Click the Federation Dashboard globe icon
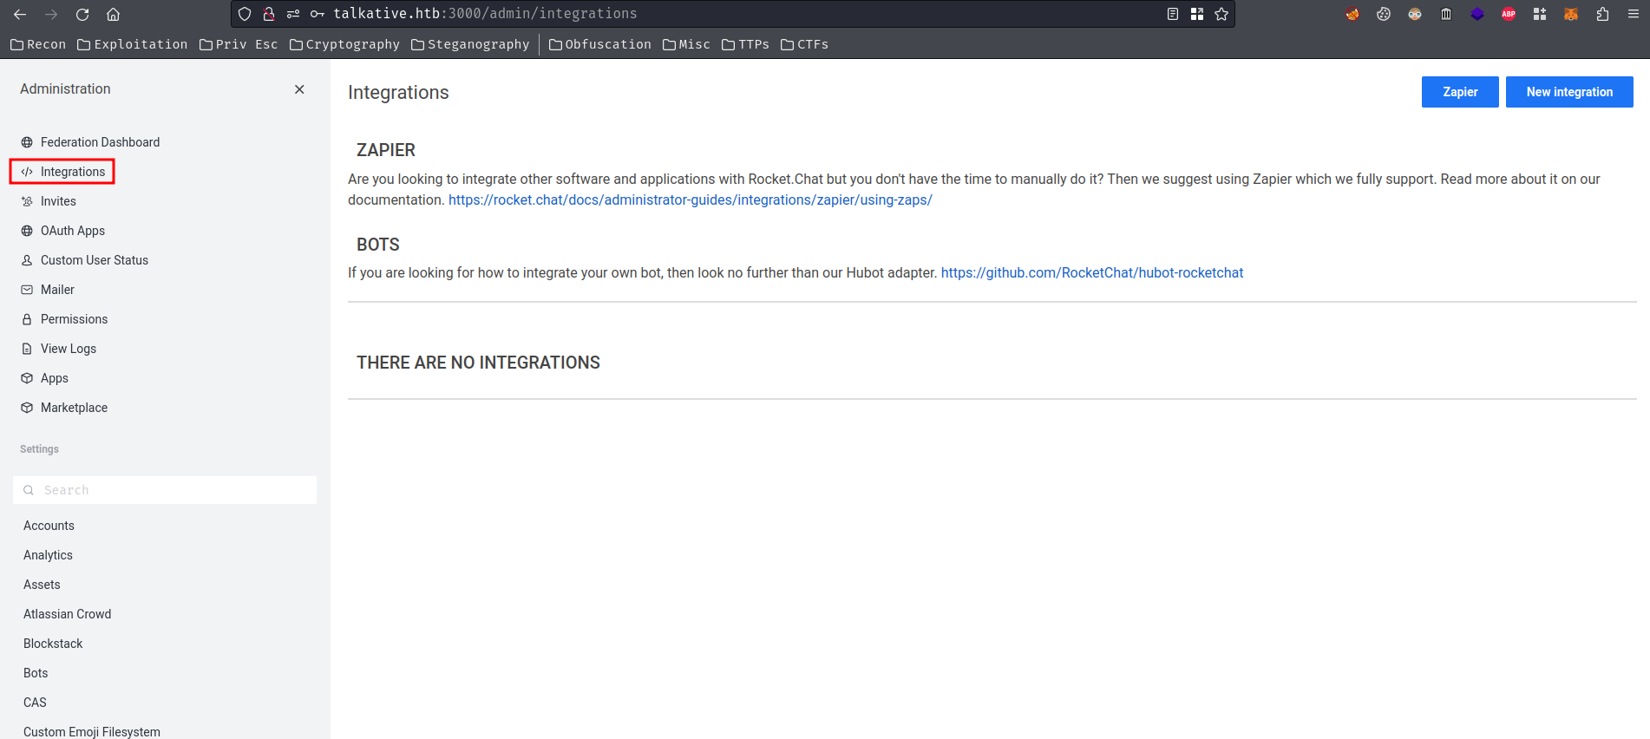 click(x=27, y=142)
